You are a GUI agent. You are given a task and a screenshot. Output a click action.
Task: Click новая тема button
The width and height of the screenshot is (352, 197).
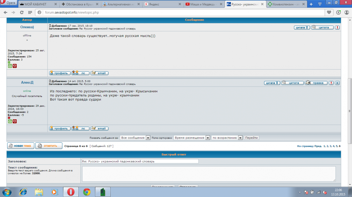tap(21, 146)
